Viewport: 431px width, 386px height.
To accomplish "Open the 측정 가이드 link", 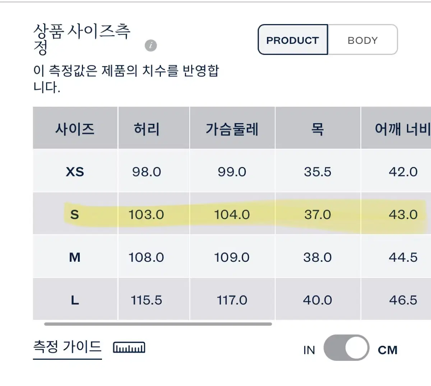I will point(67,347).
